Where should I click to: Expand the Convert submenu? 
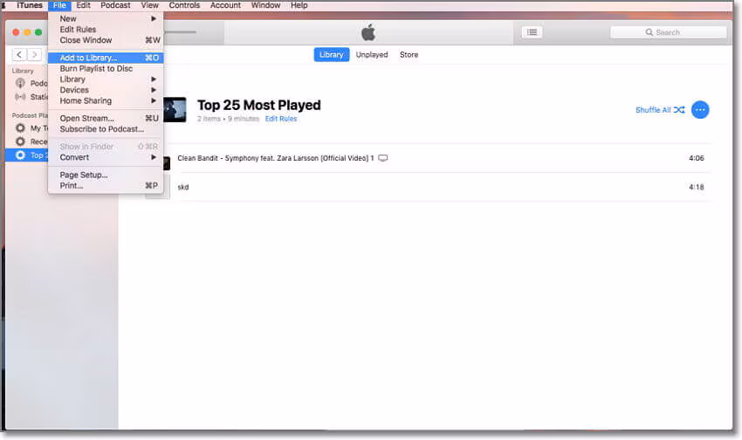click(106, 157)
